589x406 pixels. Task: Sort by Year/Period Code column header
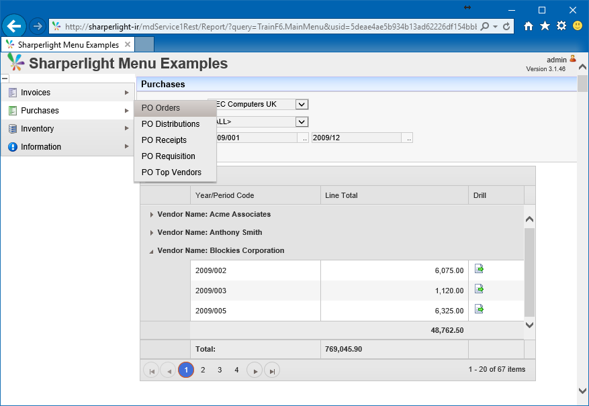point(255,195)
